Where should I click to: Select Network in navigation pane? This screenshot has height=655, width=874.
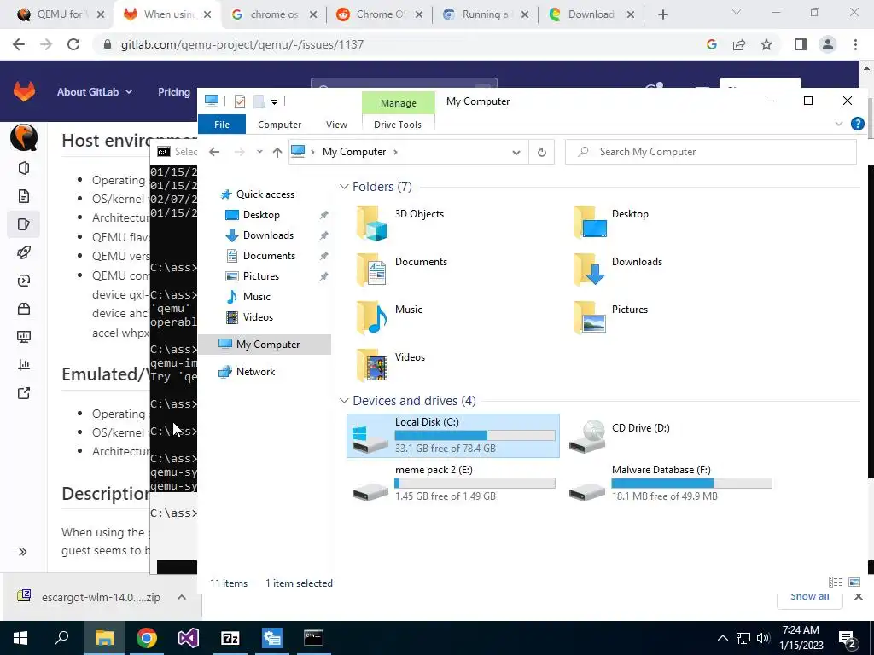coord(256,372)
